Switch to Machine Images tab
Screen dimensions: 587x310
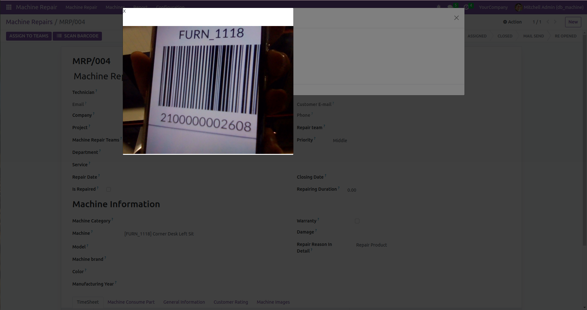pyautogui.click(x=273, y=302)
